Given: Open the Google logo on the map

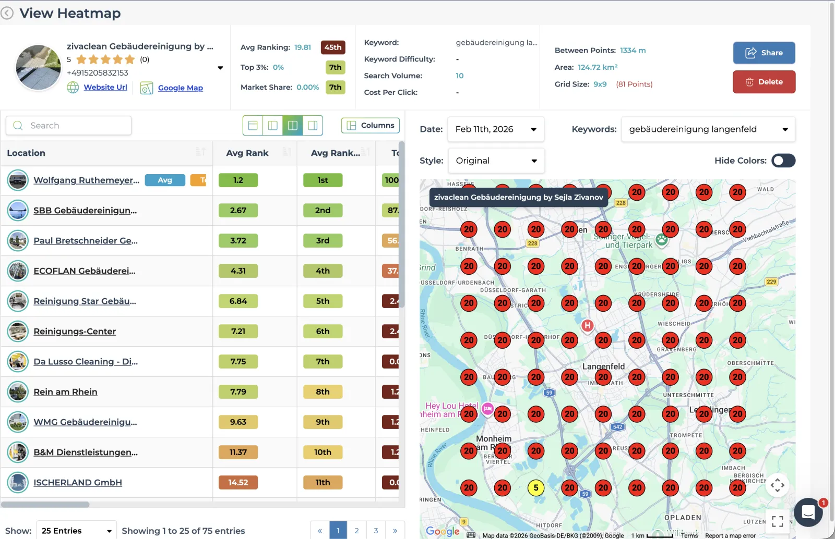Looking at the screenshot, I should 443,531.
